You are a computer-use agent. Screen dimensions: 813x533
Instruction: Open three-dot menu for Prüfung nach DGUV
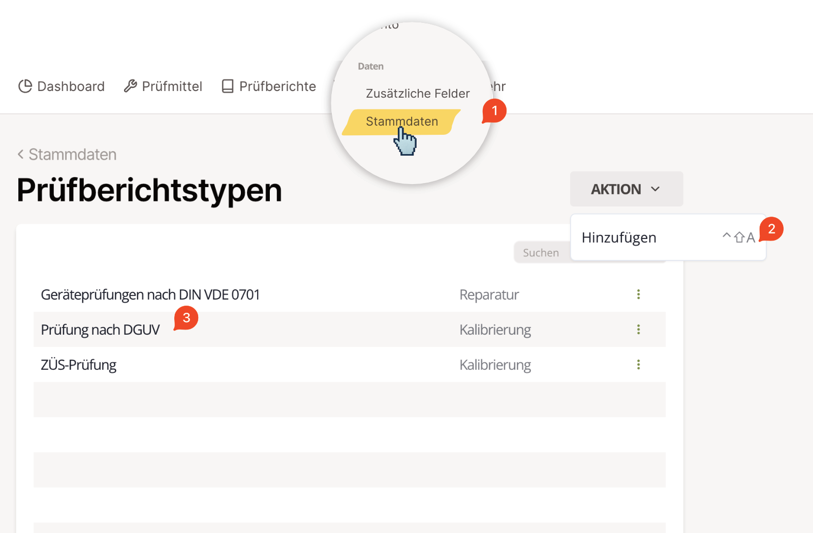pos(638,330)
